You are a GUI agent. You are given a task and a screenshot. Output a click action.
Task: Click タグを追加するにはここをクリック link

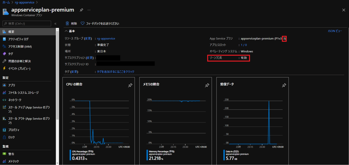pyautogui.click(x=116, y=72)
